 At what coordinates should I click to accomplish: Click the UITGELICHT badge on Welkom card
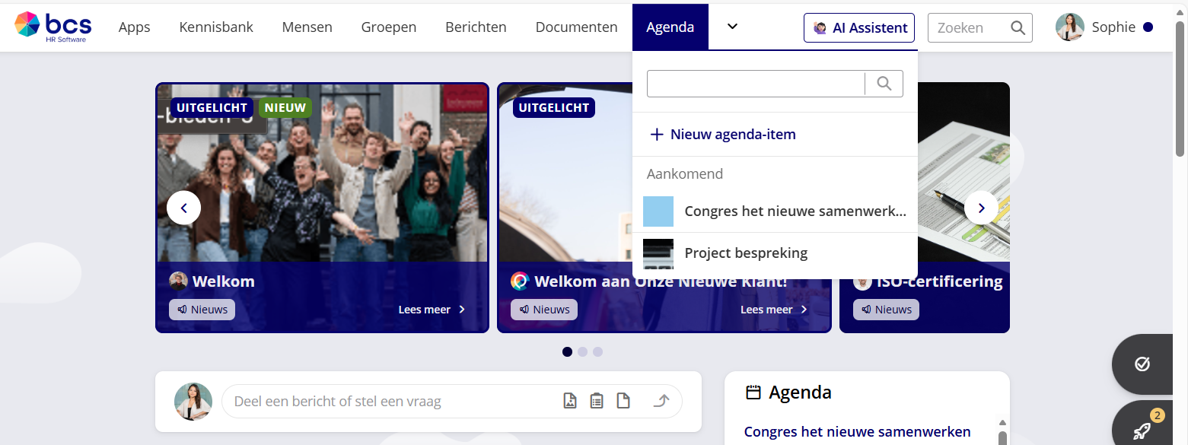pyautogui.click(x=212, y=107)
